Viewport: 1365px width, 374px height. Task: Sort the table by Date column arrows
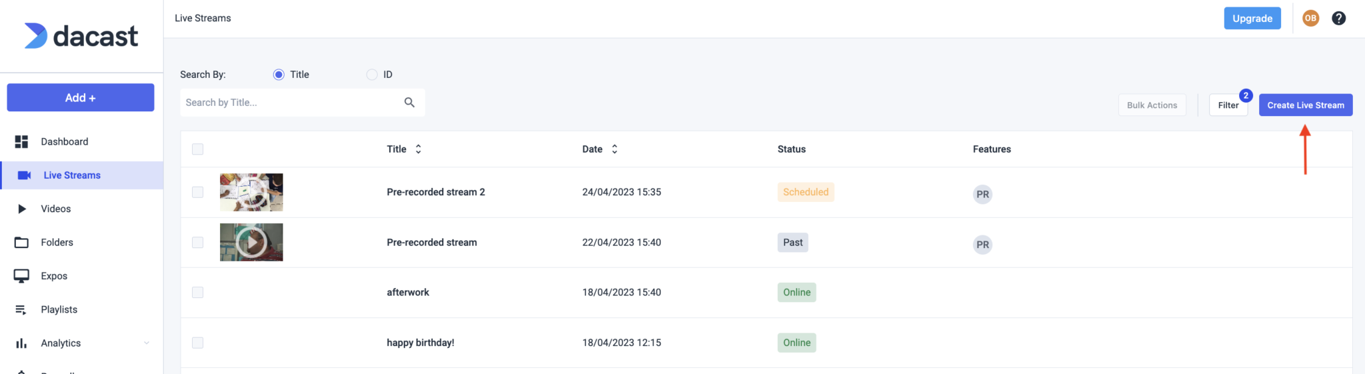[614, 149]
